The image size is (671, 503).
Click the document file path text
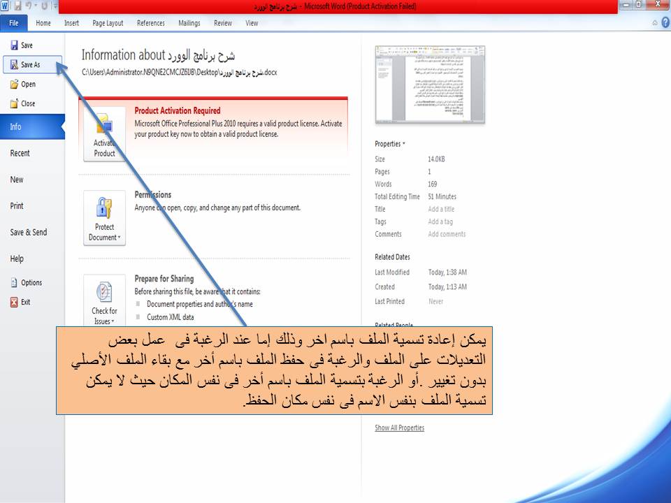pos(180,72)
